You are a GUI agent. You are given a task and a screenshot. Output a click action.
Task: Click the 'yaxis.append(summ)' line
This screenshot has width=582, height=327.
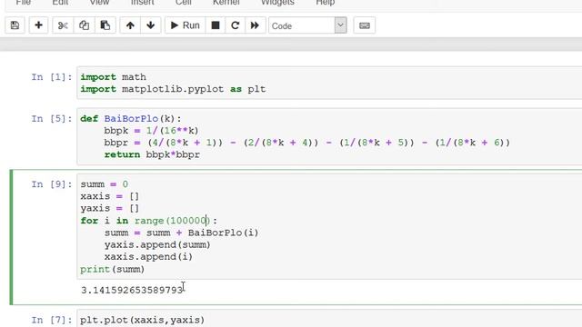tap(157, 245)
